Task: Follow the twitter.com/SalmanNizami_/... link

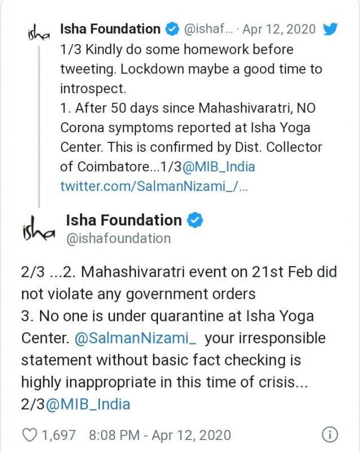Action: 154,186
